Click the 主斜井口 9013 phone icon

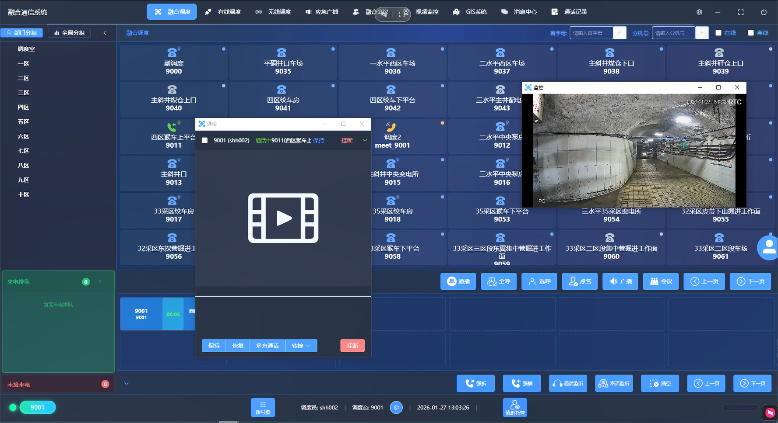(x=172, y=163)
